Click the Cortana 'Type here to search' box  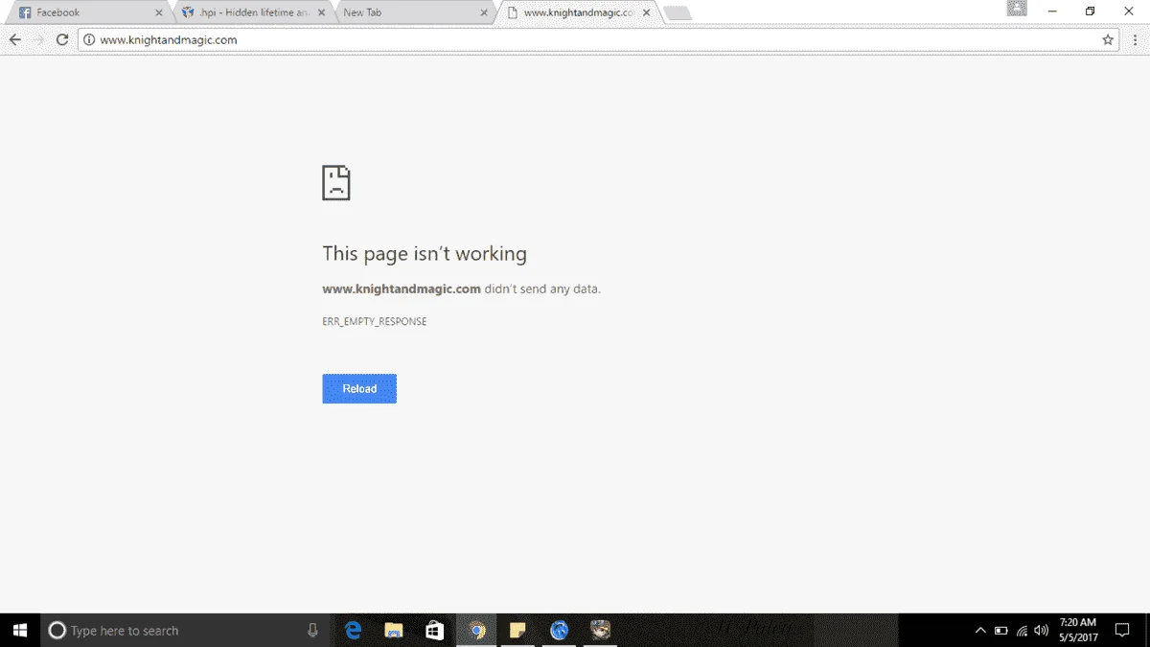coord(184,630)
